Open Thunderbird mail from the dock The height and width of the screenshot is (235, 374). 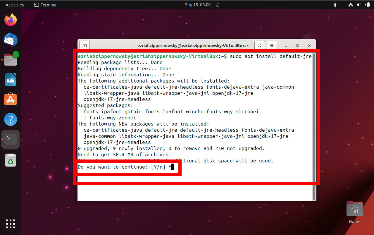(11, 40)
